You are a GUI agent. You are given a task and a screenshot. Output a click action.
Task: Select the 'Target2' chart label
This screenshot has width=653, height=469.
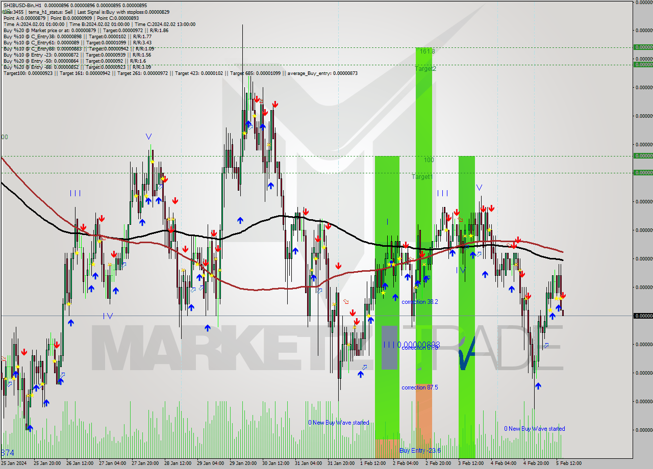click(425, 68)
